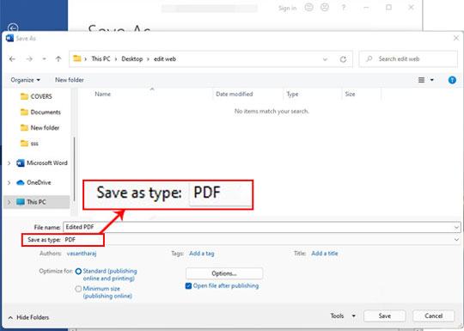Open the blue help icon
The image size is (464, 331).
(x=452, y=80)
